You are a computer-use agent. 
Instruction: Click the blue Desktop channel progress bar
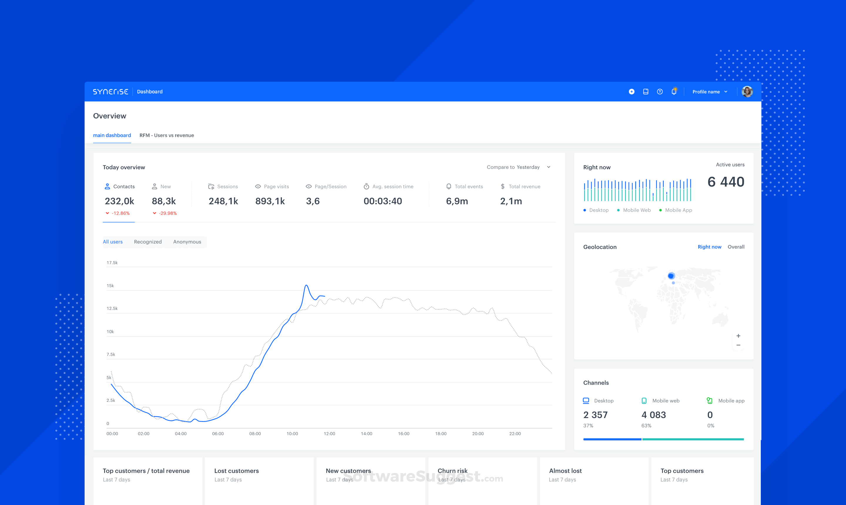pos(612,439)
